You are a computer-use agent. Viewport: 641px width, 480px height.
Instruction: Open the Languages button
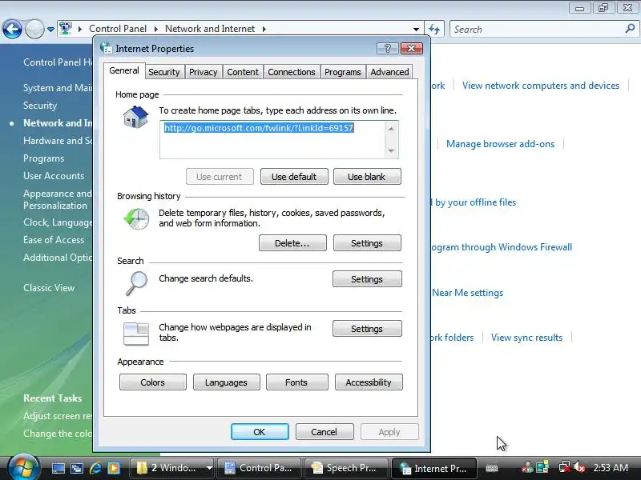click(226, 382)
